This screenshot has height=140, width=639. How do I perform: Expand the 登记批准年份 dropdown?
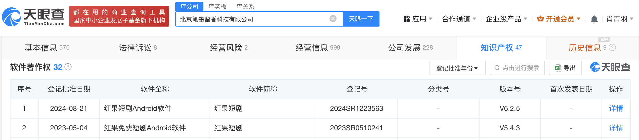pos(457,68)
